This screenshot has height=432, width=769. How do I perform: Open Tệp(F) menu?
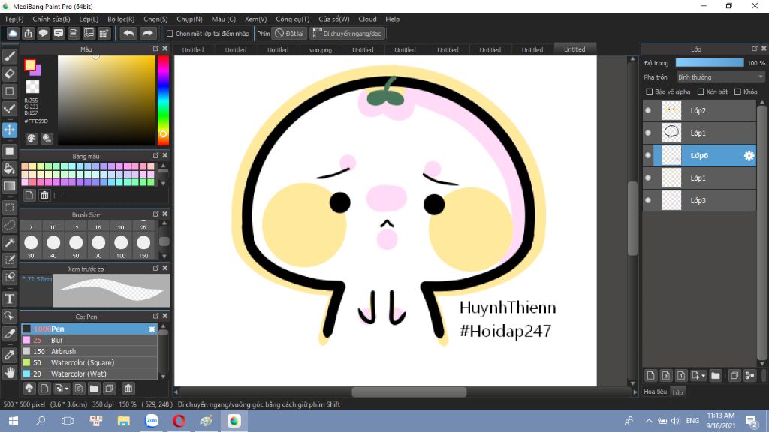click(x=14, y=19)
